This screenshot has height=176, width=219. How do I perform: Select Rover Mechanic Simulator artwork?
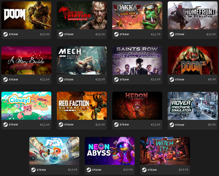[193, 106]
